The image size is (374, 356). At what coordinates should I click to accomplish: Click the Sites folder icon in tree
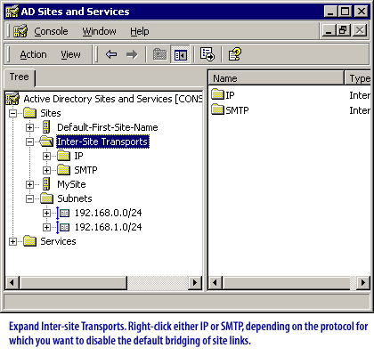coord(30,113)
